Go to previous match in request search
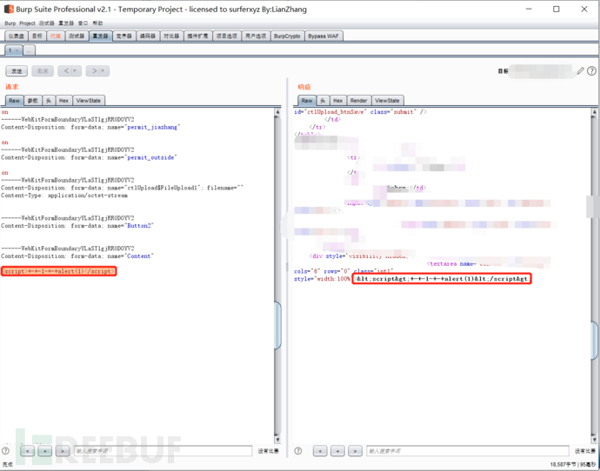 click(x=27, y=451)
